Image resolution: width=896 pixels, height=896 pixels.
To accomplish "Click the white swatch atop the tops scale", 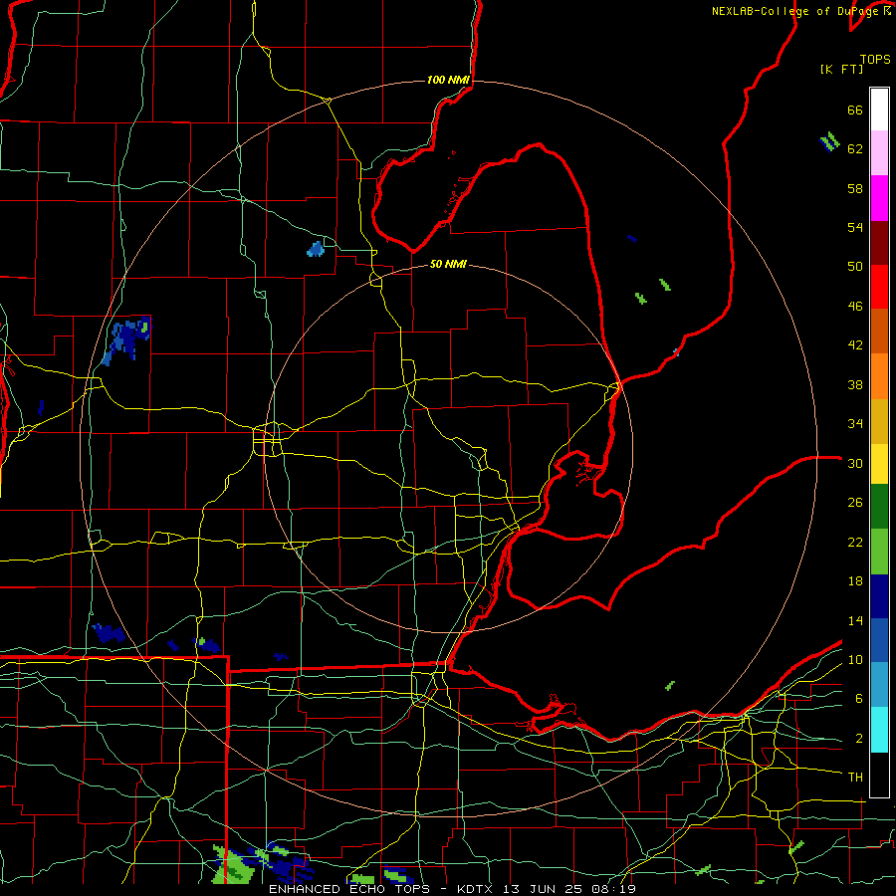I will pyautogui.click(x=879, y=110).
